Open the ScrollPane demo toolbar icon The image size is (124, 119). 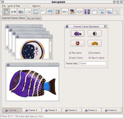[72, 12]
